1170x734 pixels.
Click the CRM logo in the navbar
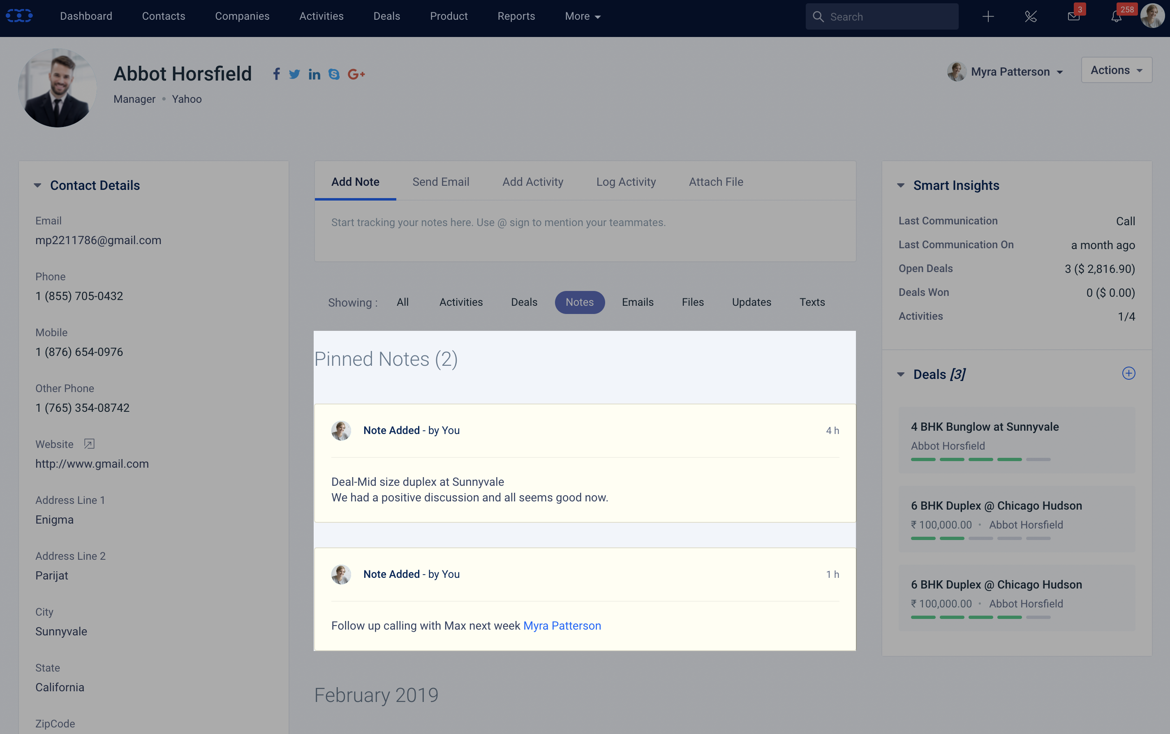pos(19,16)
